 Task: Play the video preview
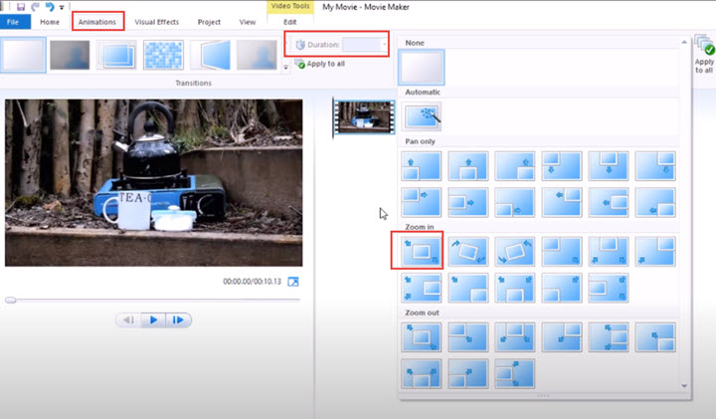point(153,319)
